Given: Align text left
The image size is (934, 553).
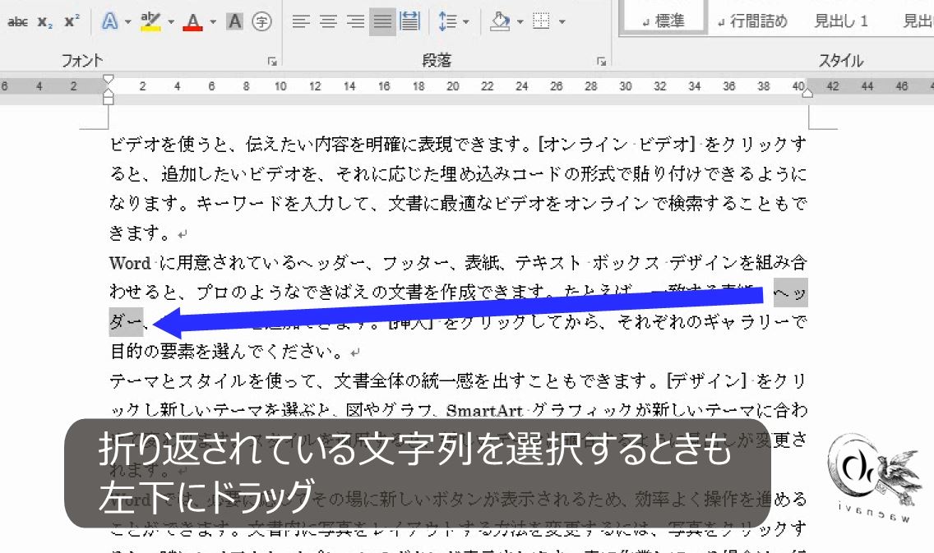Looking at the screenshot, I should 301,22.
